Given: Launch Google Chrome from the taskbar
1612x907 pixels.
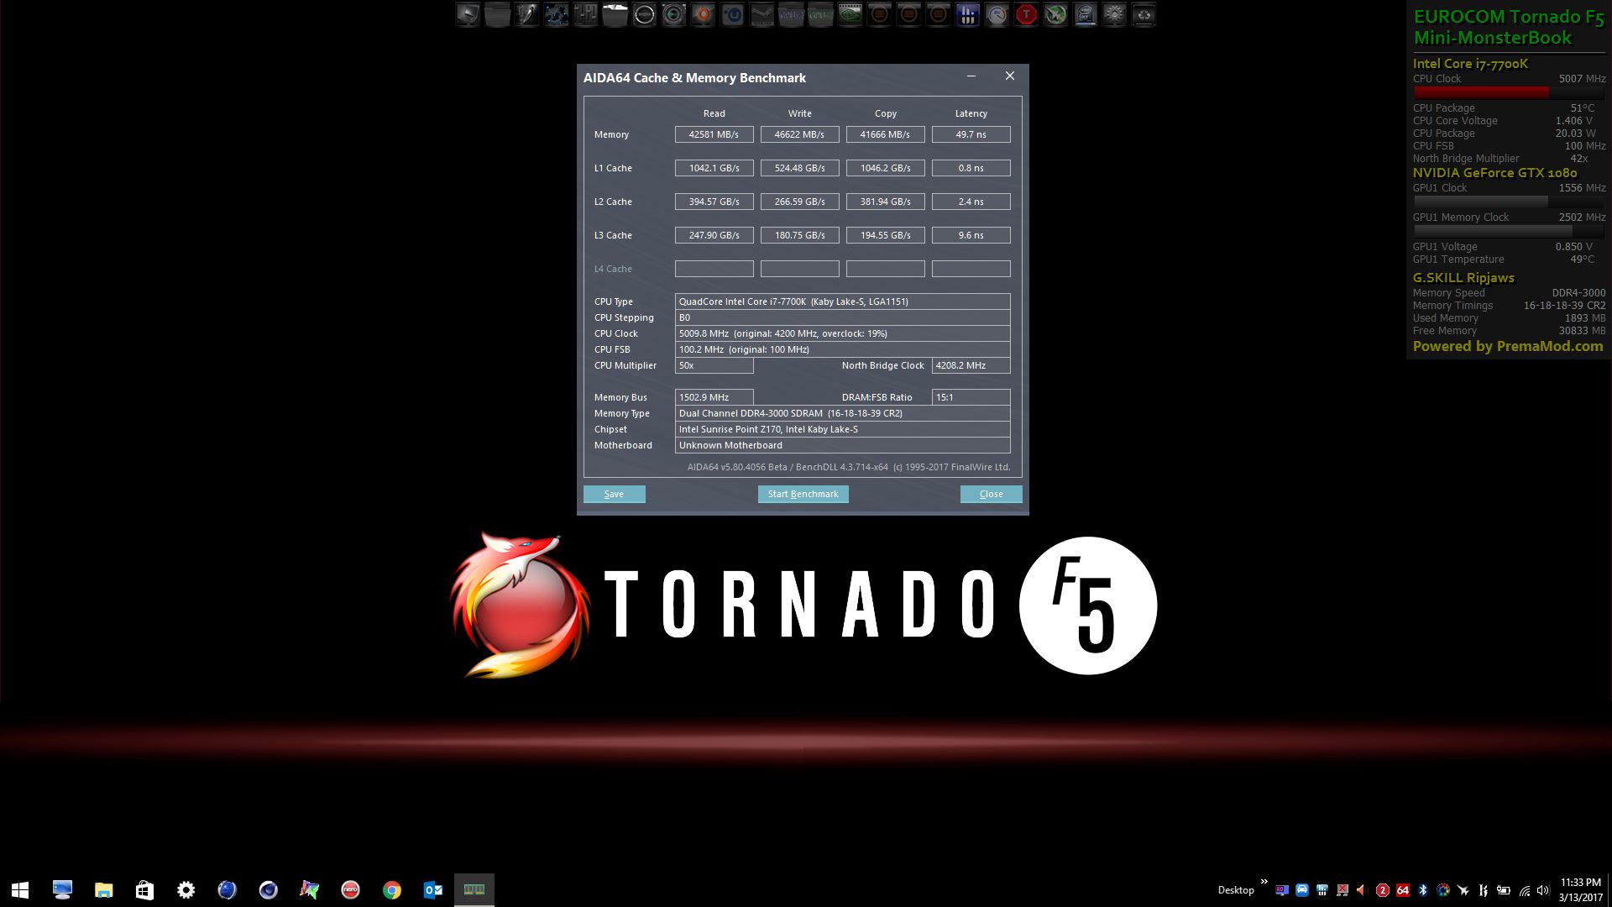Looking at the screenshot, I should (x=391, y=889).
